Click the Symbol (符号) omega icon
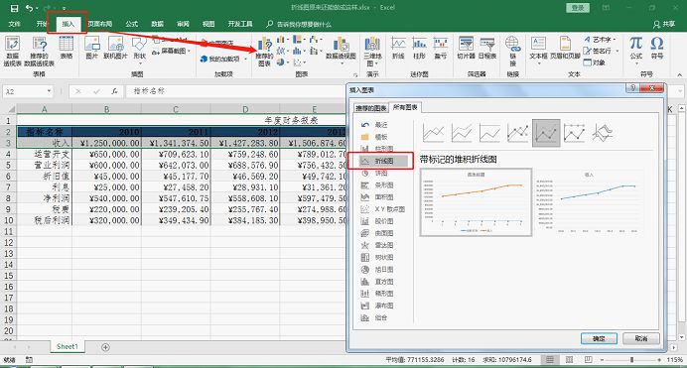This screenshot has width=687, height=368. (x=657, y=48)
